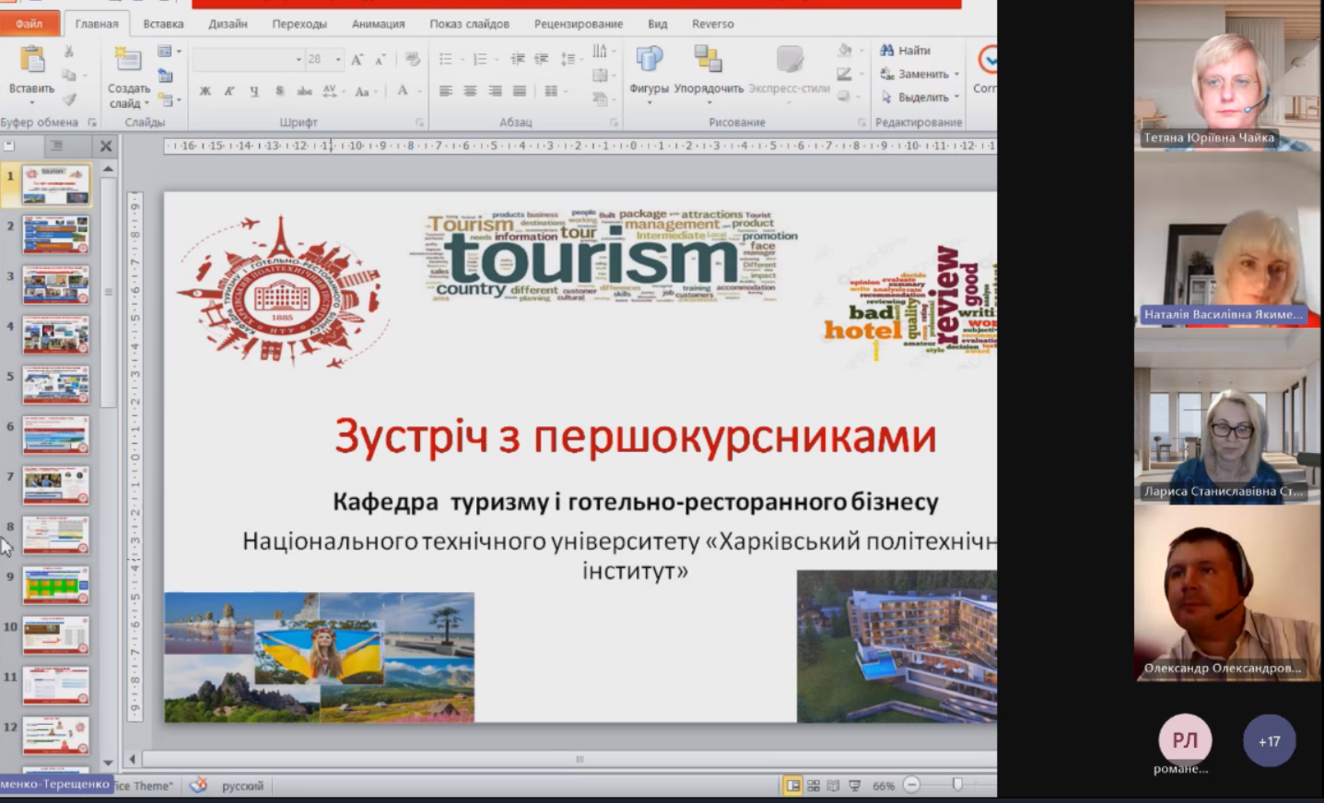Viewport: 1324px width, 803px height.
Task: Start slideshow from status bar icon
Action: click(854, 786)
